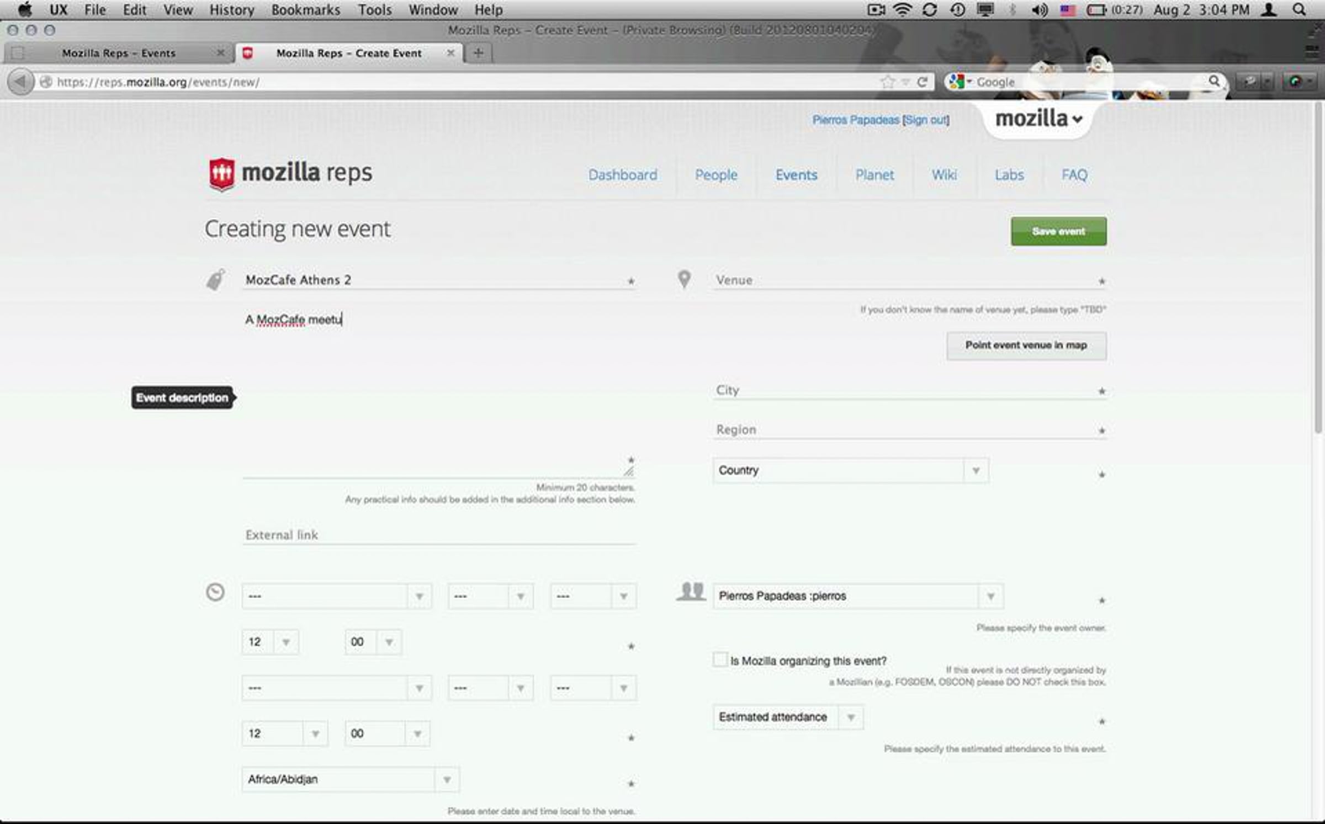Switch to Mozilla Reps - Events tab
Viewport: 1325px width, 824px height.
(118, 53)
